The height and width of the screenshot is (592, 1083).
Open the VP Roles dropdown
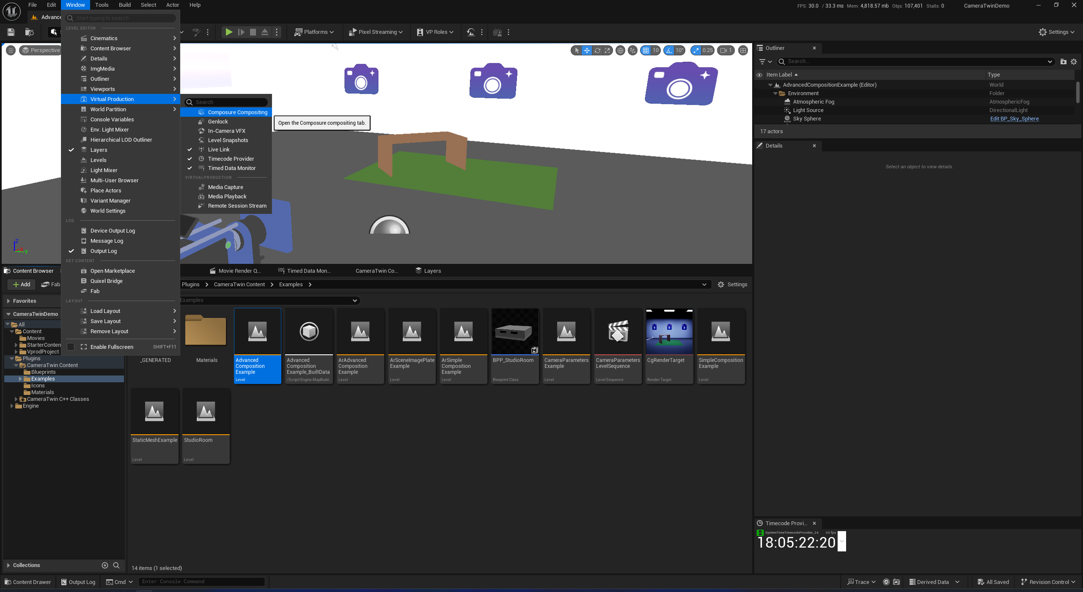coord(435,32)
